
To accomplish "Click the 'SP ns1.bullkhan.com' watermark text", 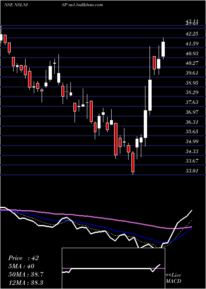I will 82,5.
